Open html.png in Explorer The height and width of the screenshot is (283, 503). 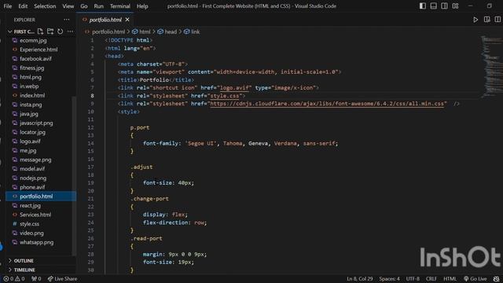(x=31, y=77)
